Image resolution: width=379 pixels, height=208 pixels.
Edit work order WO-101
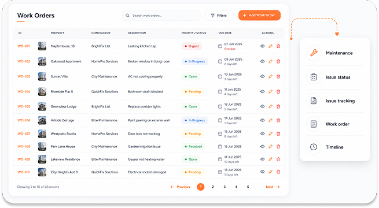(x=270, y=46)
